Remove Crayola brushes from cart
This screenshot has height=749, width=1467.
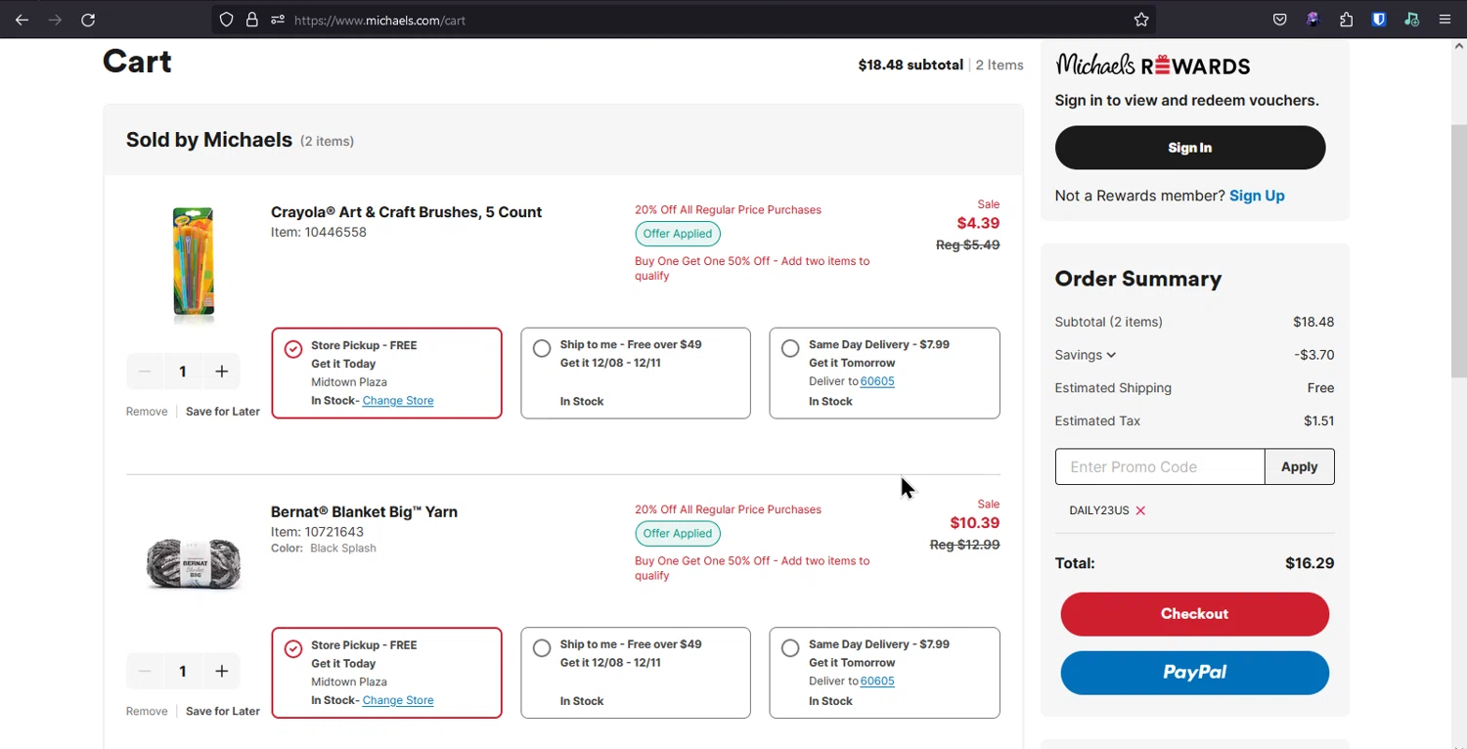(x=147, y=412)
